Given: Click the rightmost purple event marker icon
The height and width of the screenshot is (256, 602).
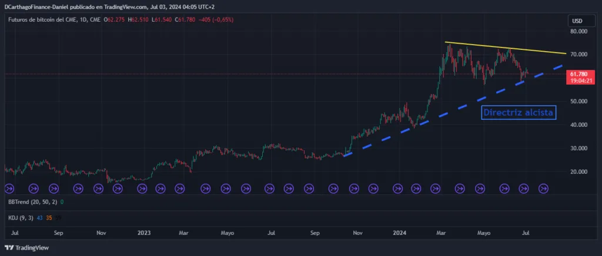Looking at the screenshot, I should point(544,188).
